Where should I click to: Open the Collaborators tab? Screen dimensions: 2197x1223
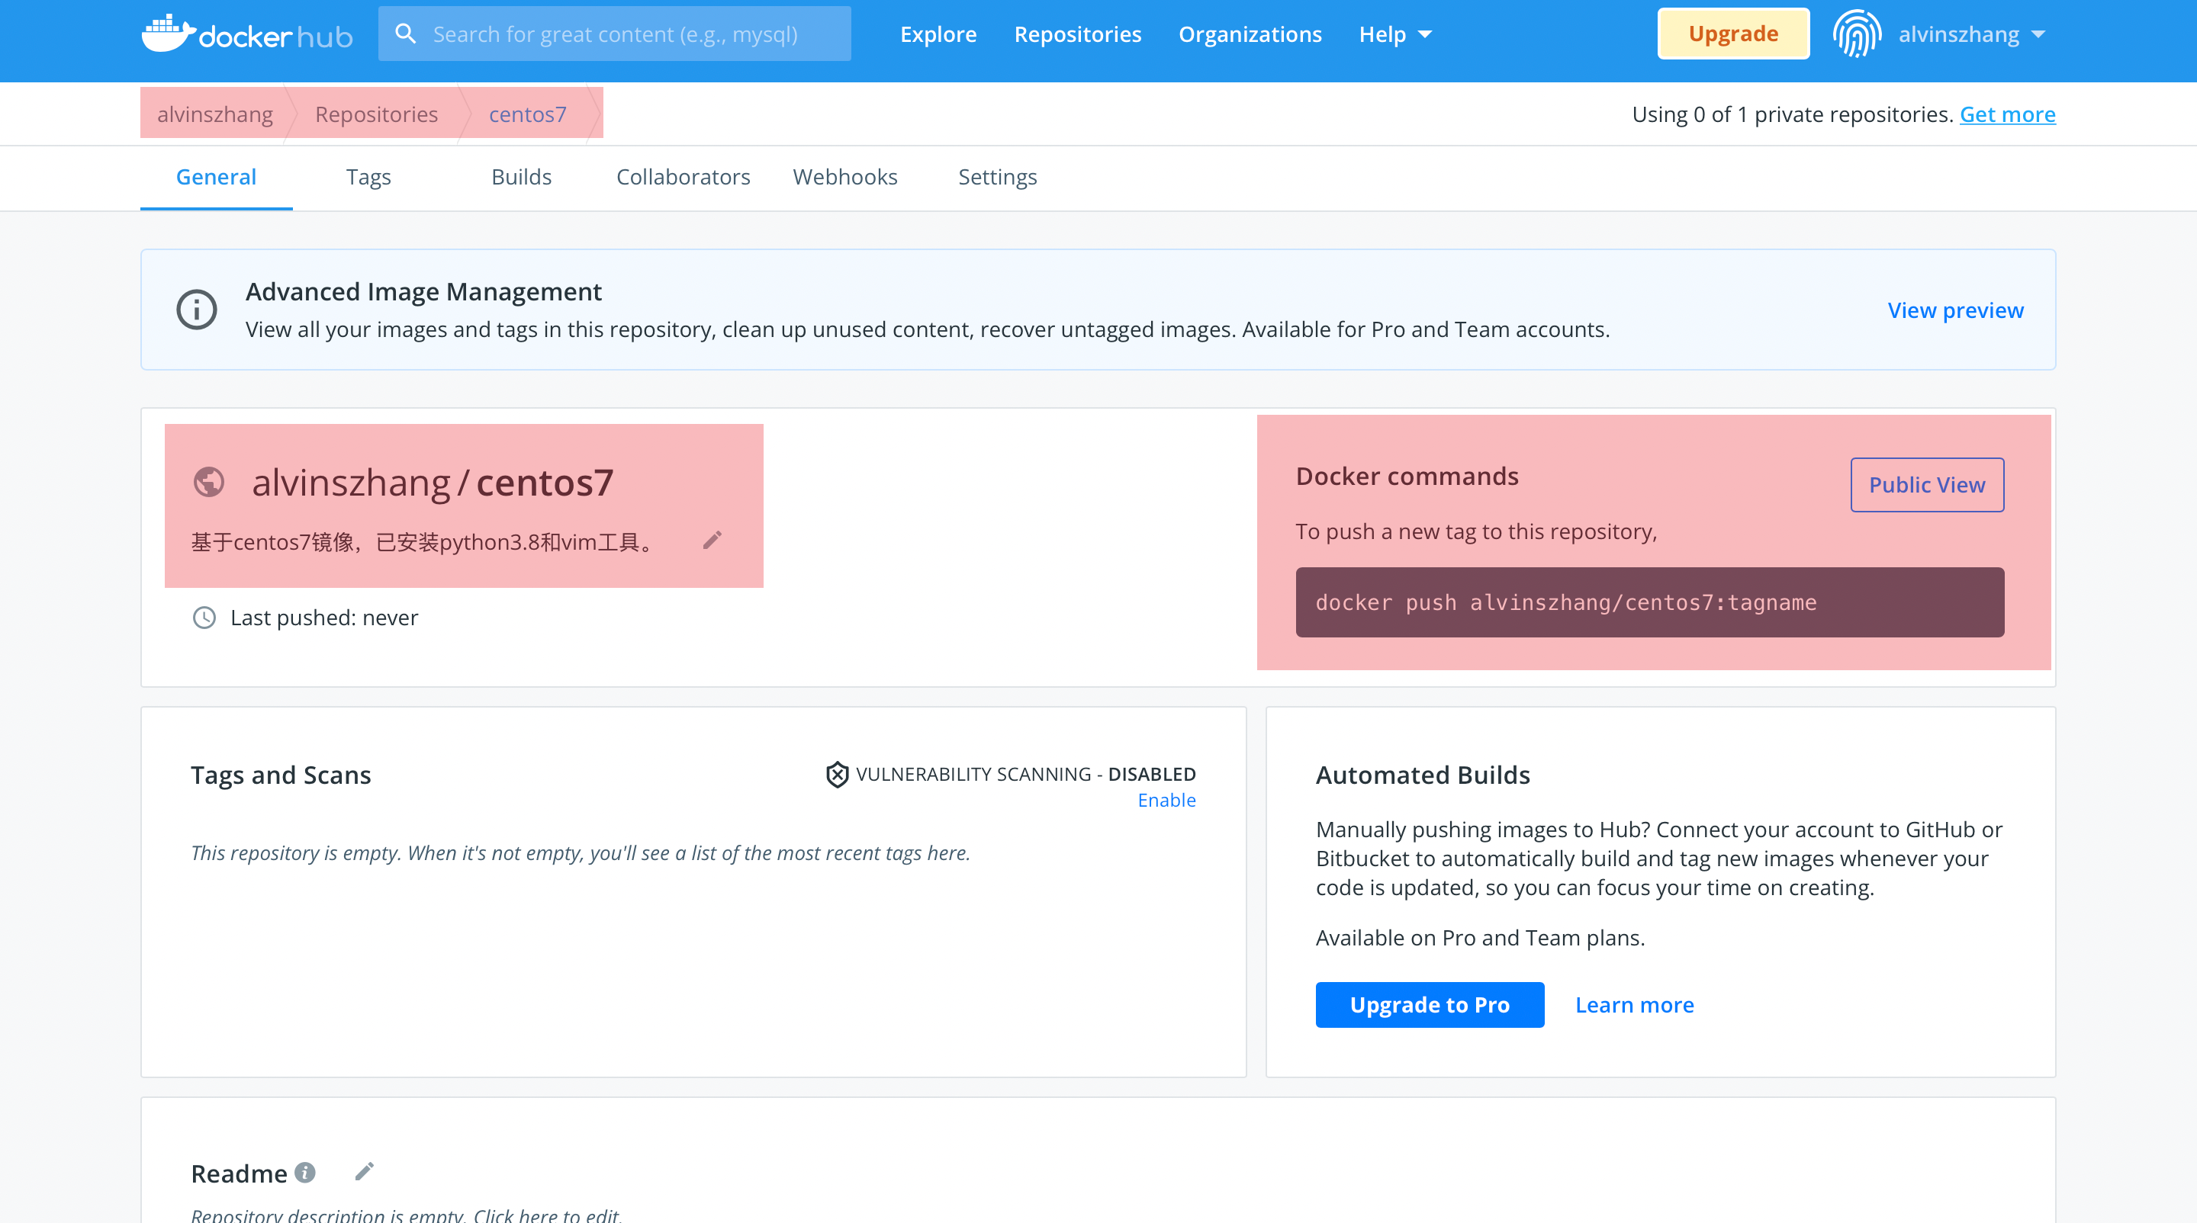684,177
